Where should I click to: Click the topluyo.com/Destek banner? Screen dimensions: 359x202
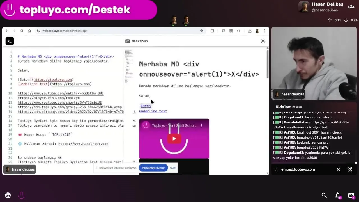(x=79, y=10)
